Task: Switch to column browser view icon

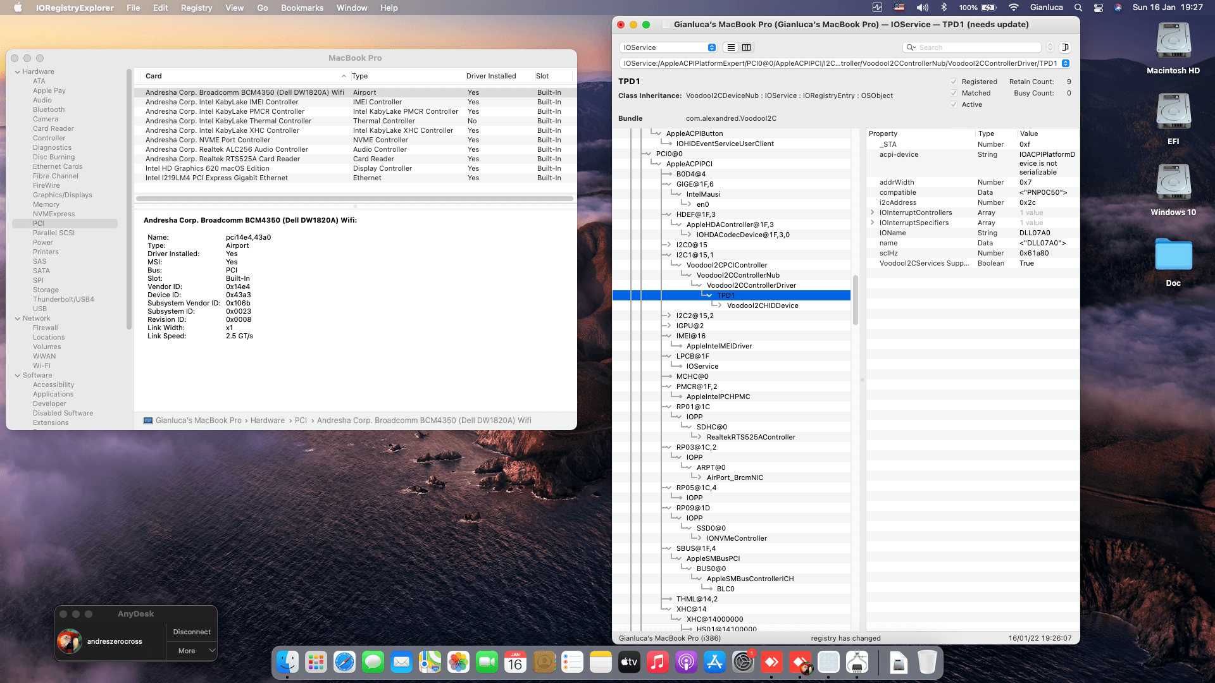Action: [747, 47]
